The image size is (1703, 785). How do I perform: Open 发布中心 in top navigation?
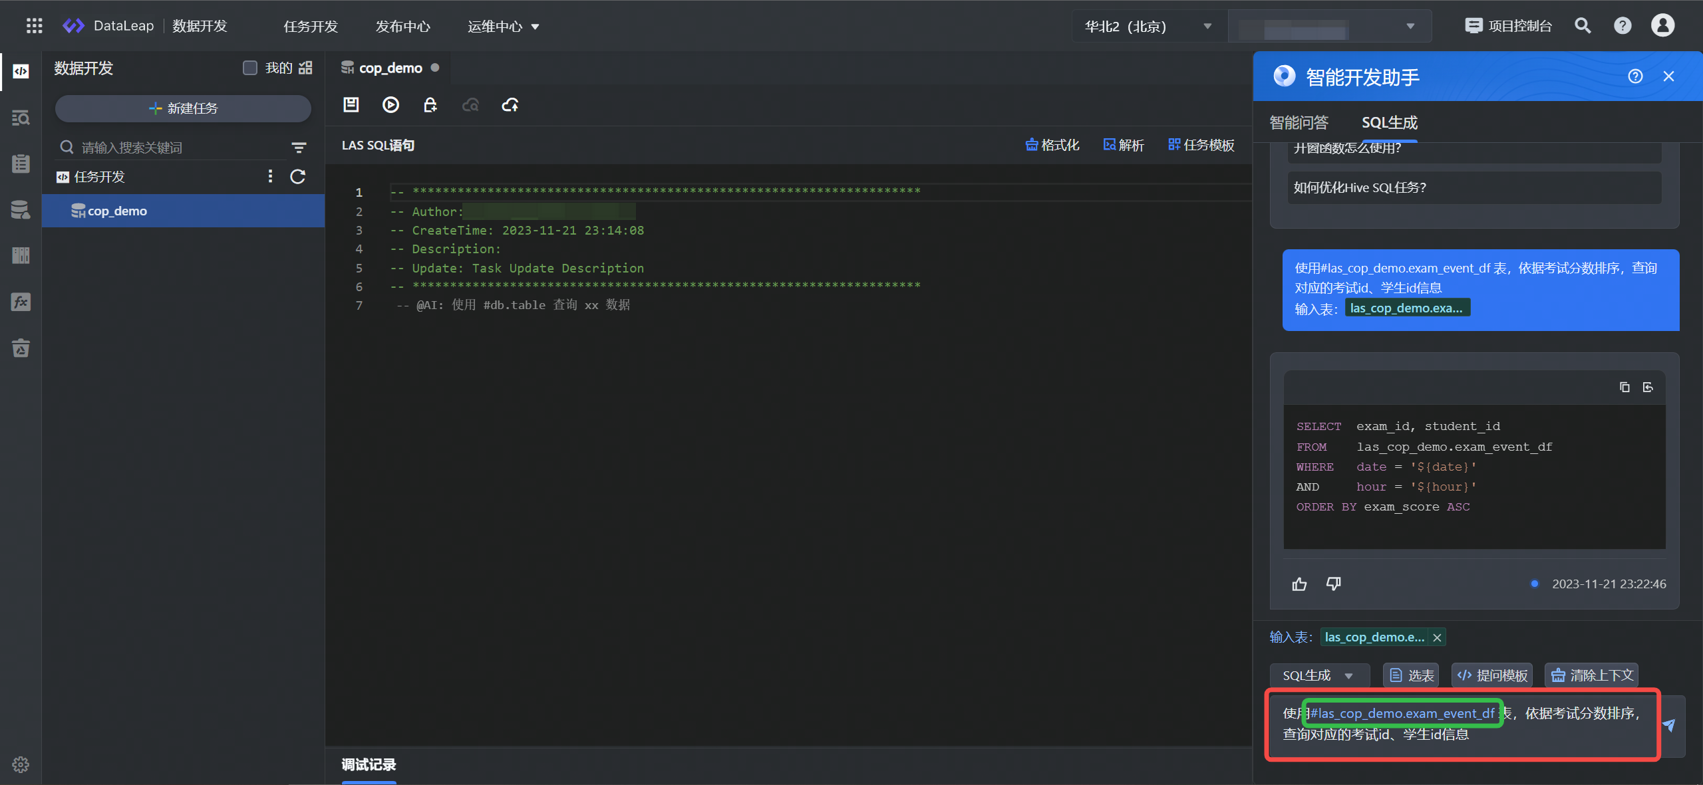(402, 27)
